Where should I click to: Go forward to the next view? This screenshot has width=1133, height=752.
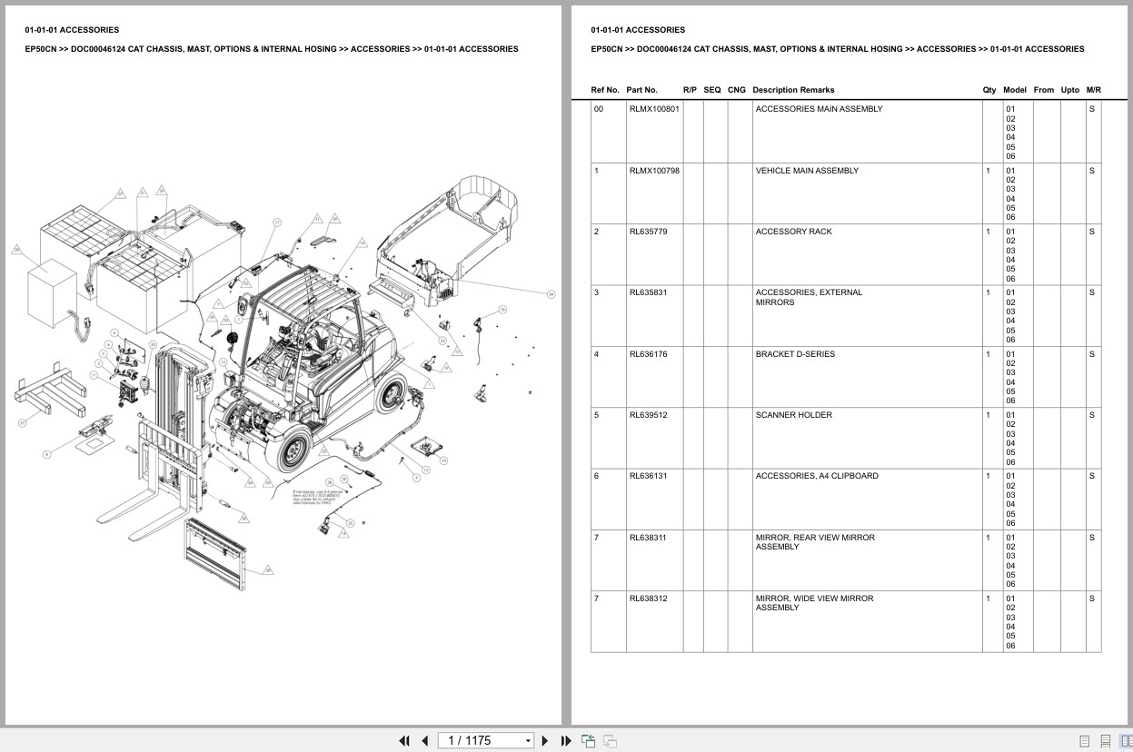(611, 741)
